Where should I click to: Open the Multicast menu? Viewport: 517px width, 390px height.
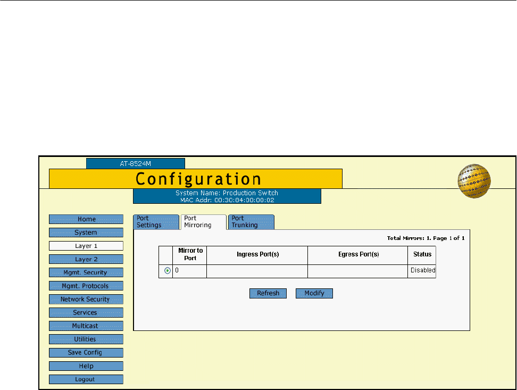pyautogui.click(x=86, y=326)
